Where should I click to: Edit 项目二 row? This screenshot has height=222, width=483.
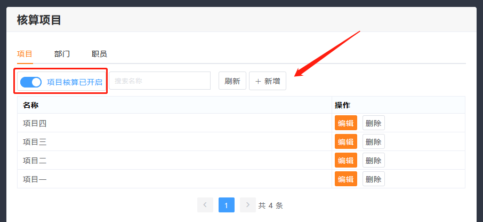(x=345, y=160)
